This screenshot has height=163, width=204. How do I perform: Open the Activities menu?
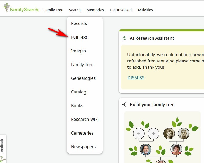click(x=145, y=10)
